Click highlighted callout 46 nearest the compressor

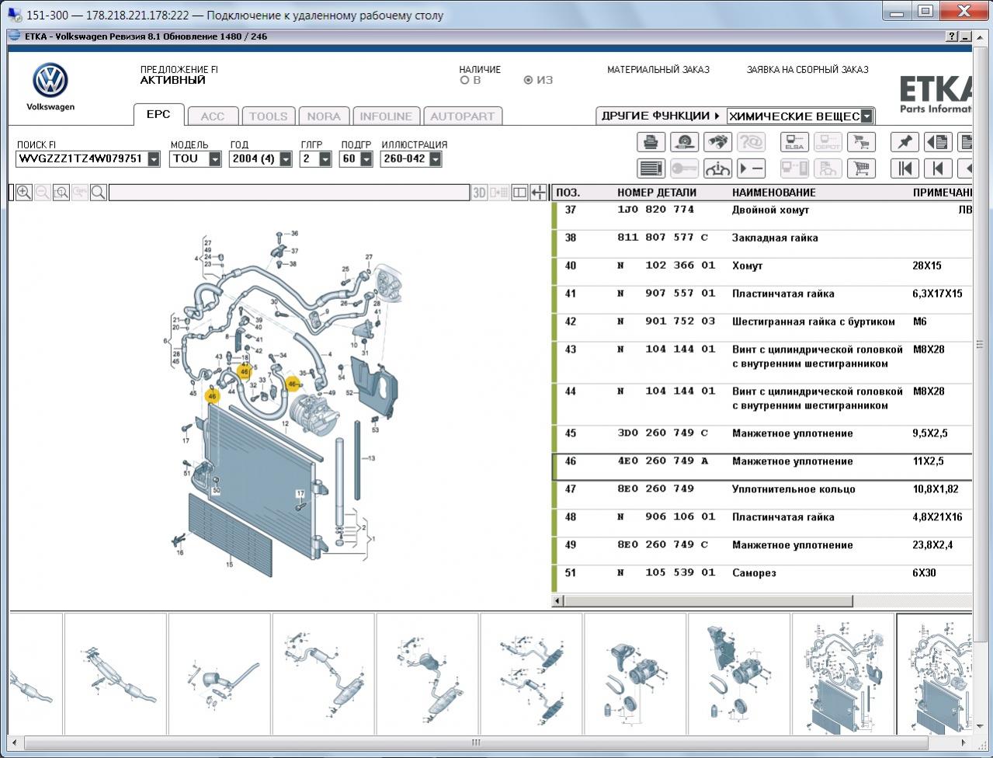(x=293, y=384)
